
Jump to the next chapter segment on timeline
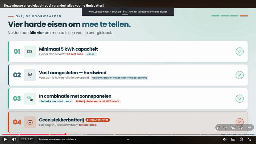pyautogui.click(x=75, y=134)
